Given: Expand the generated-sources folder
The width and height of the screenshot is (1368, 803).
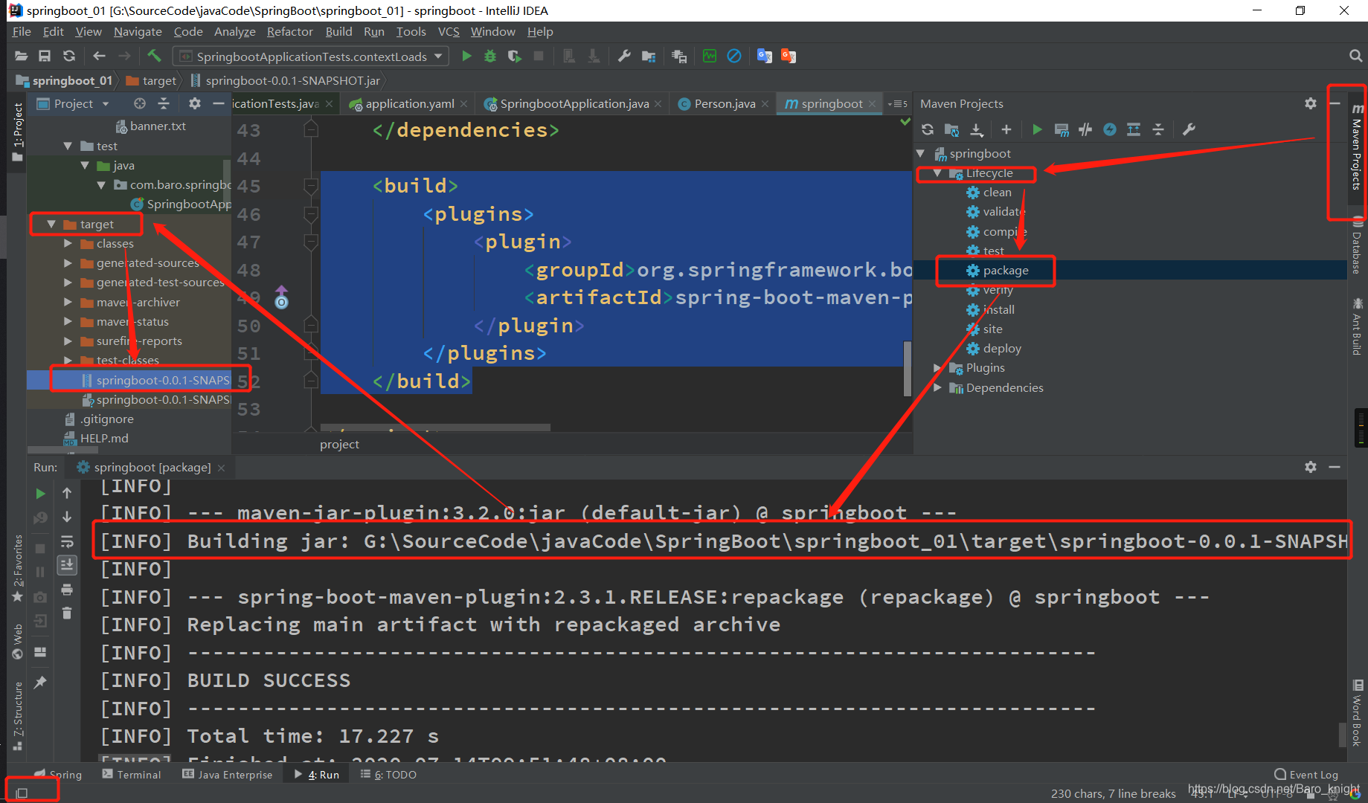Looking at the screenshot, I should (68, 262).
